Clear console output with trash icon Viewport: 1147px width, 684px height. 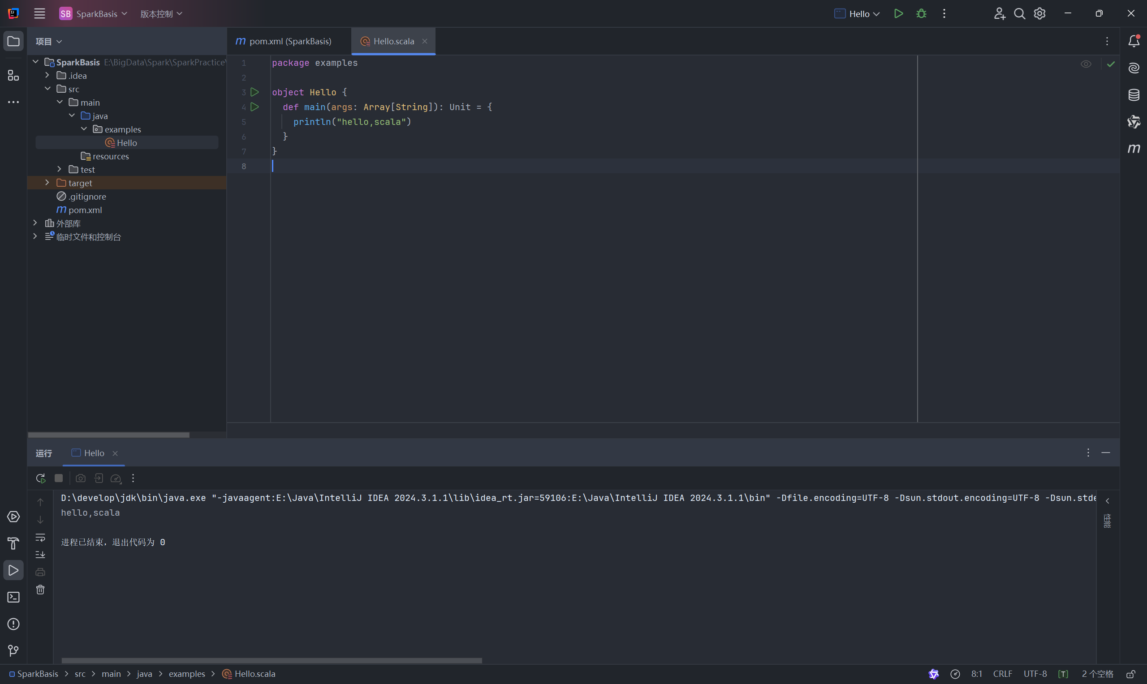tap(41, 590)
